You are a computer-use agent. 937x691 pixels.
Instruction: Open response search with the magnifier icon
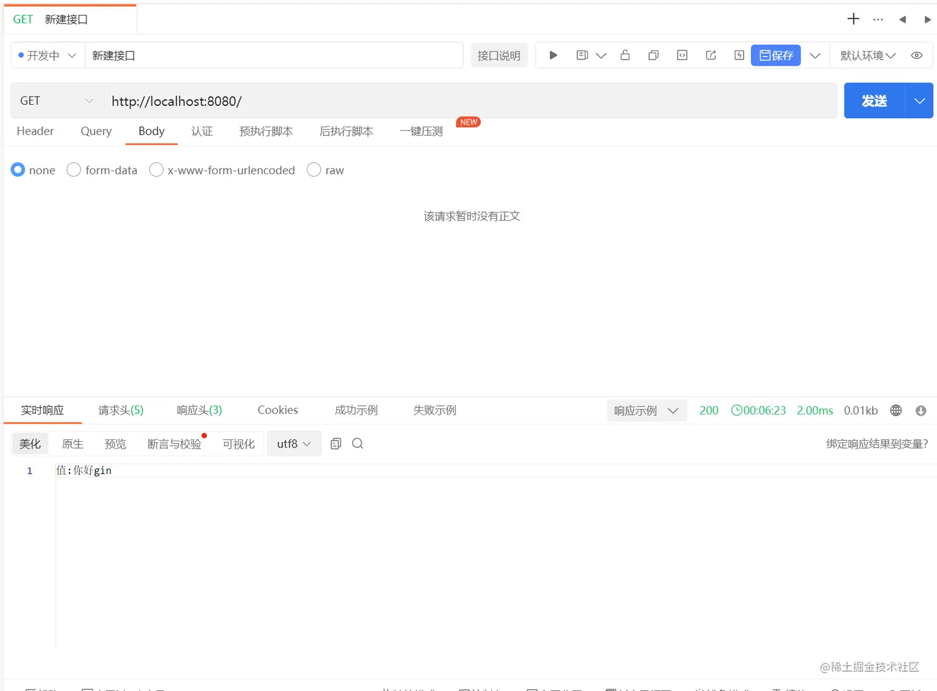click(358, 443)
